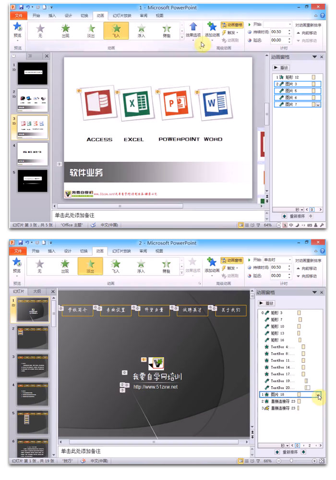Switch to 视图 tab in bottom window
Screen dimensions: 336x480
[159, 251]
